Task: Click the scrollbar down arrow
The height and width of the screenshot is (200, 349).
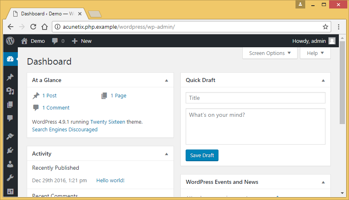Action: click(x=343, y=193)
